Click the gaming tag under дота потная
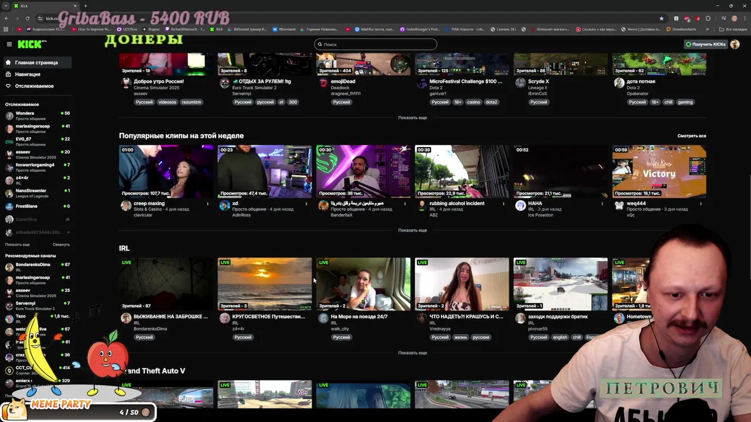 685,102
